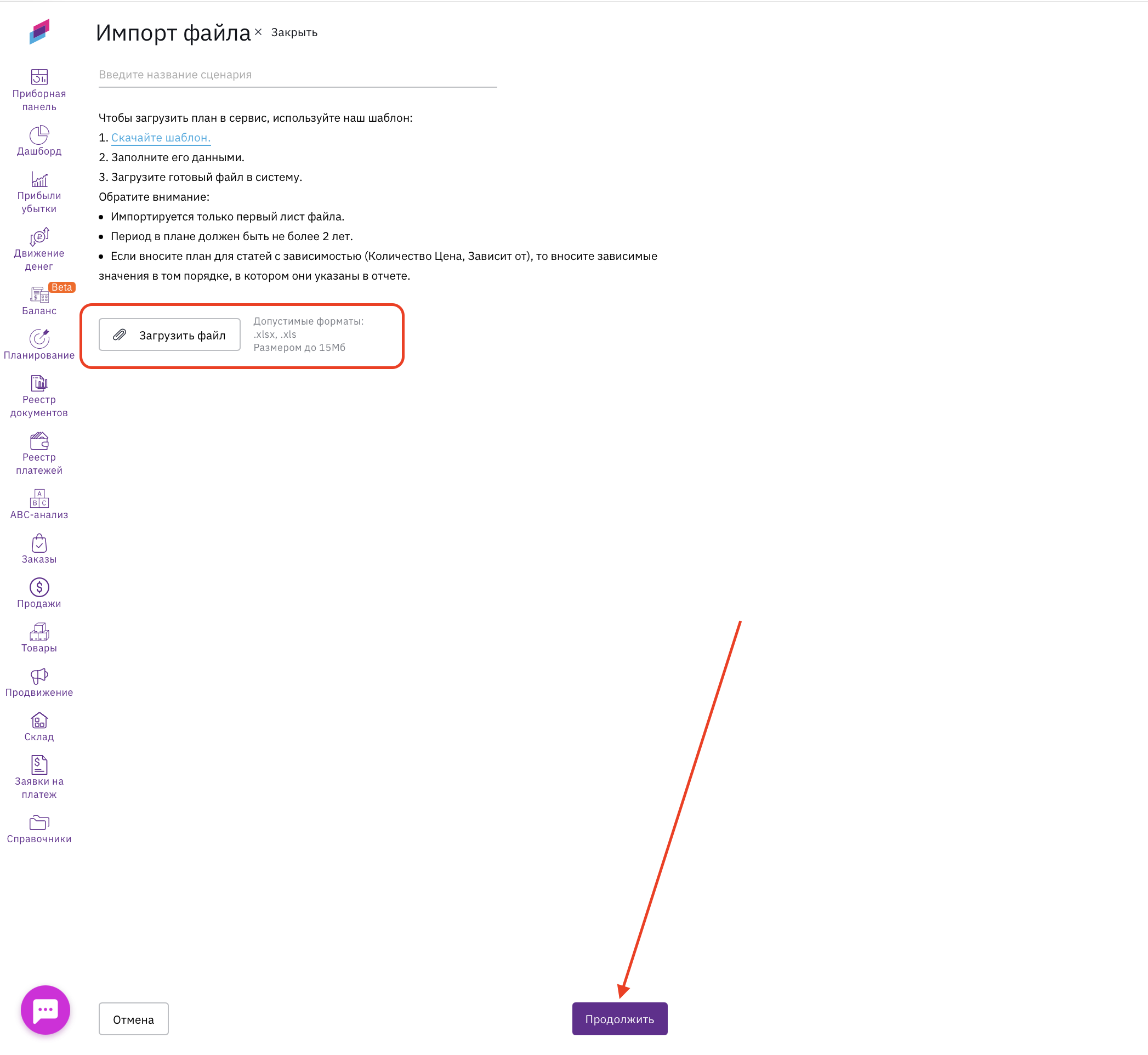Open the Продажи dollar icon
This screenshot has height=1055, width=1148.
(39, 587)
